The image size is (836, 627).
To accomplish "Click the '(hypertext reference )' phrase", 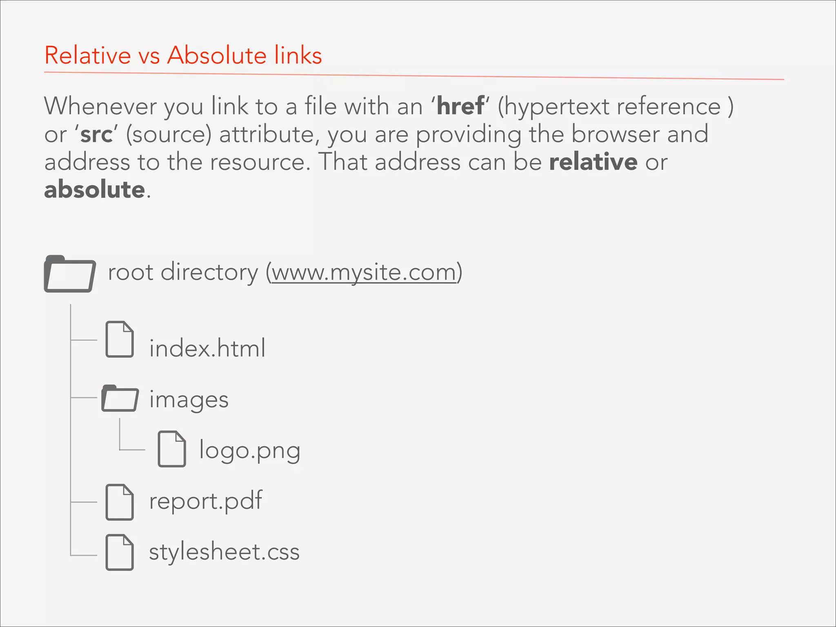I will pyautogui.click(x=616, y=107).
